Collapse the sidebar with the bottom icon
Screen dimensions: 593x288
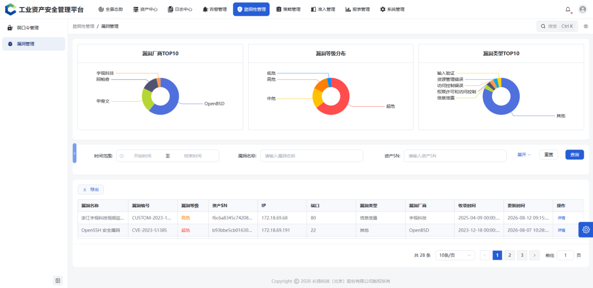pyautogui.click(x=58, y=280)
